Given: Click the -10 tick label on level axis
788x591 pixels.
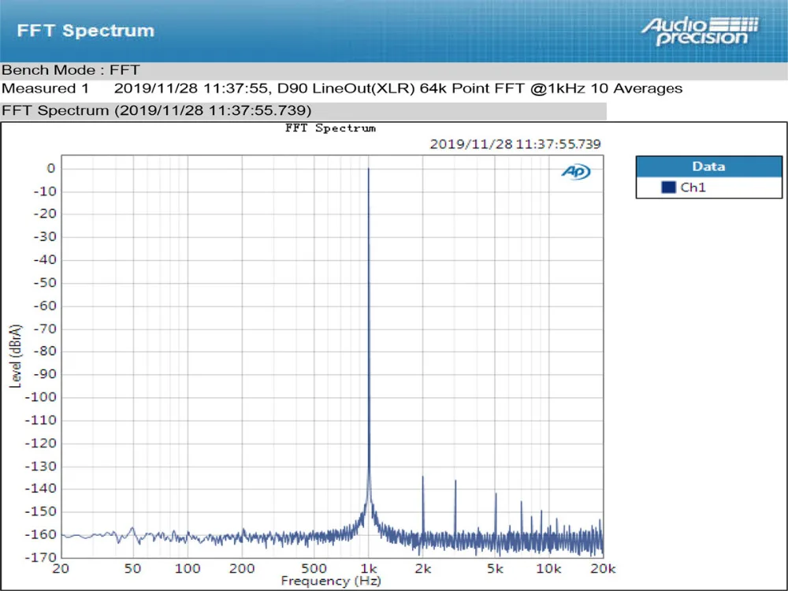Looking at the screenshot, I should click(x=44, y=191).
